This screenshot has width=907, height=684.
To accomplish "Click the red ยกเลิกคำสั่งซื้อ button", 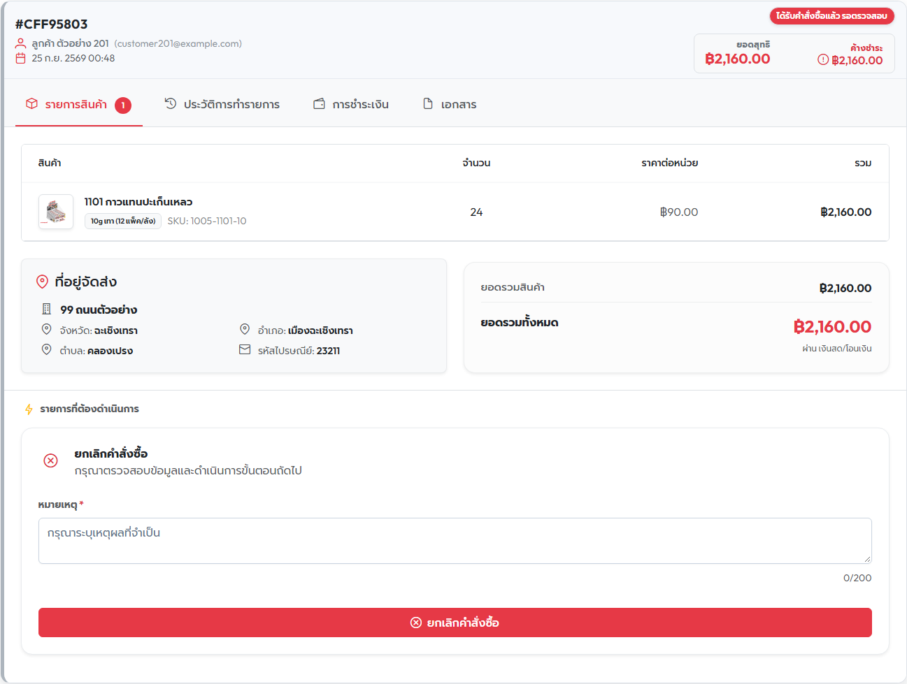I will pyautogui.click(x=455, y=623).
